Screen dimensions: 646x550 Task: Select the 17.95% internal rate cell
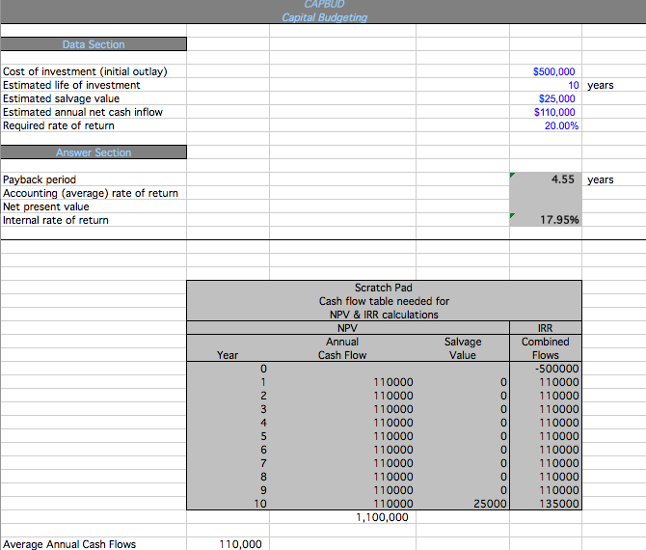(546, 220)
